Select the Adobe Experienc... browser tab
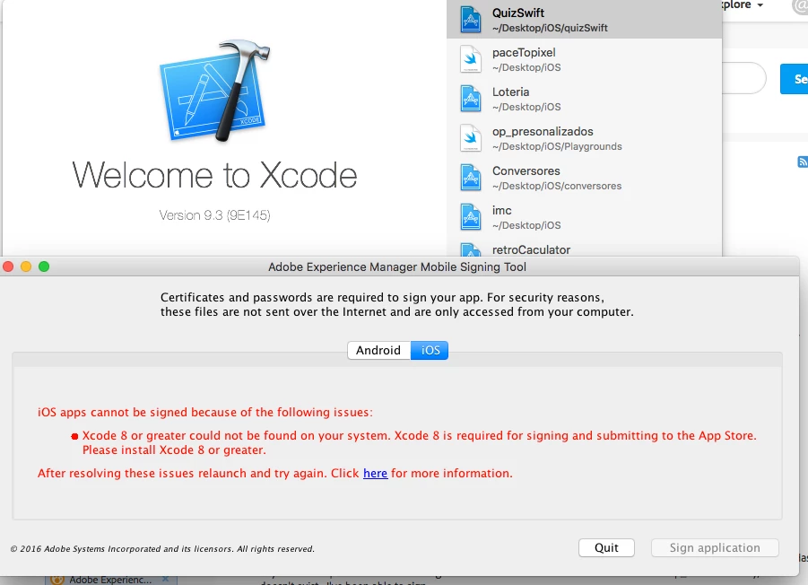 pos(111,580)
